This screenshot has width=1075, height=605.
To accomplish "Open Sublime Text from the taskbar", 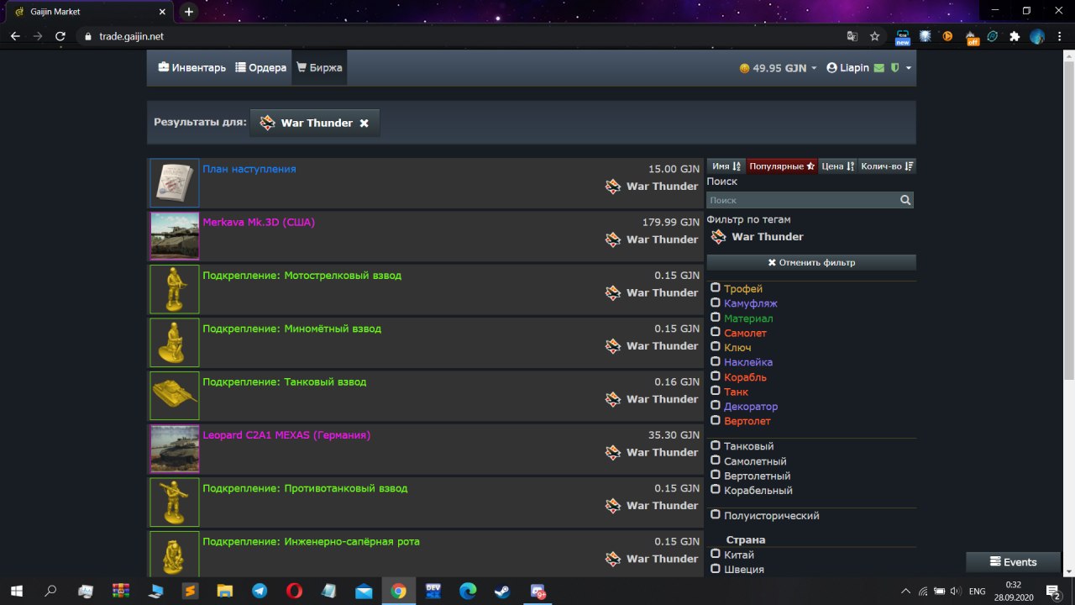I will tap(190, 592).
